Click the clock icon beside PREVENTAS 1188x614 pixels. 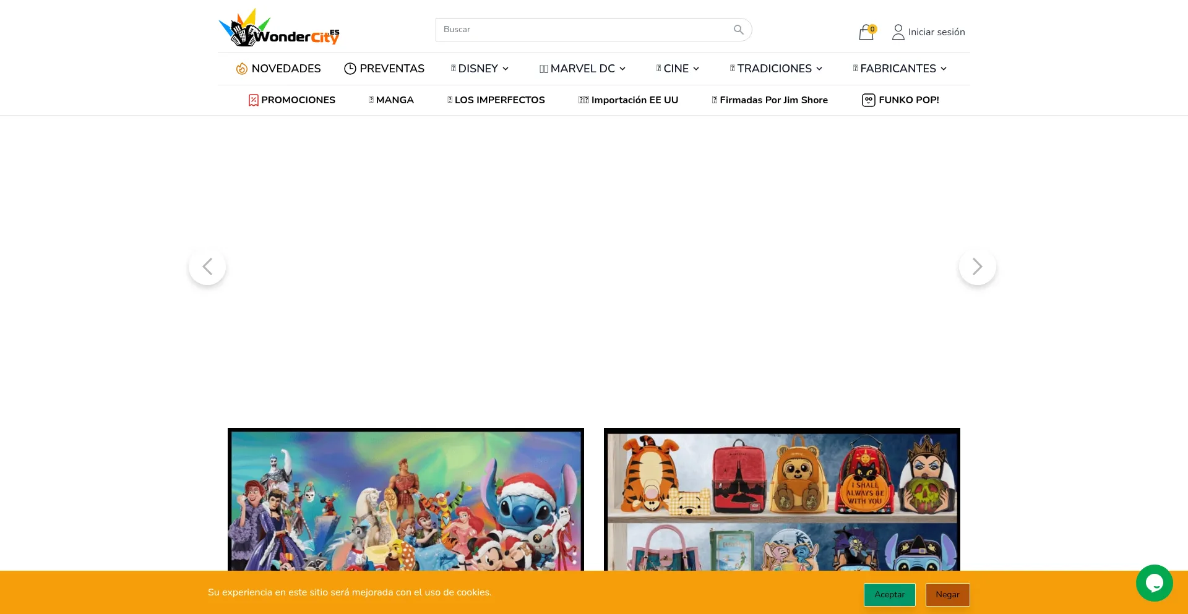[x=350, y=69]
